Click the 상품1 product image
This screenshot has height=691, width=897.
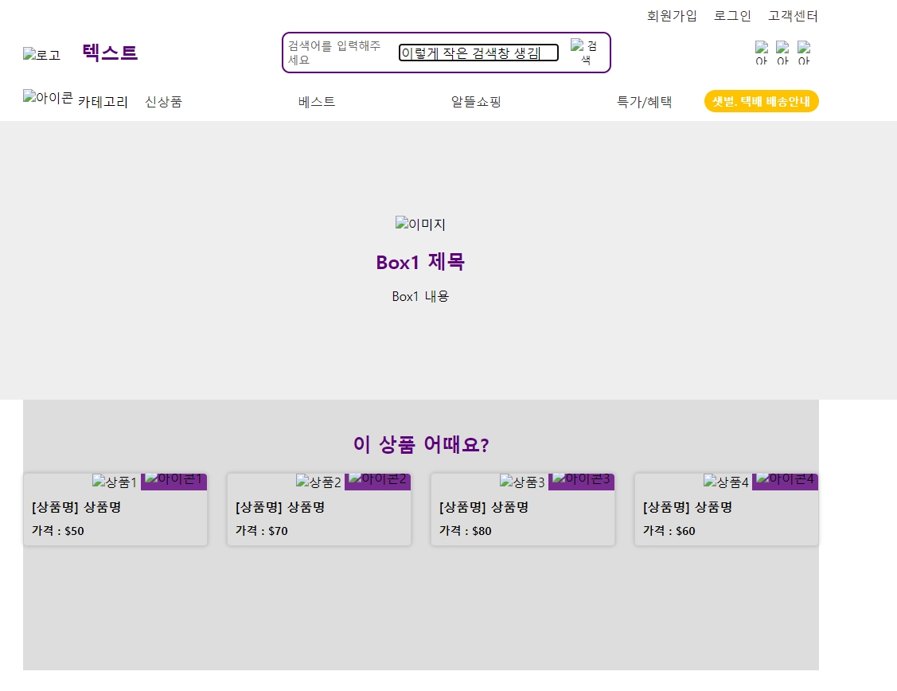click(x=115, y=482)
